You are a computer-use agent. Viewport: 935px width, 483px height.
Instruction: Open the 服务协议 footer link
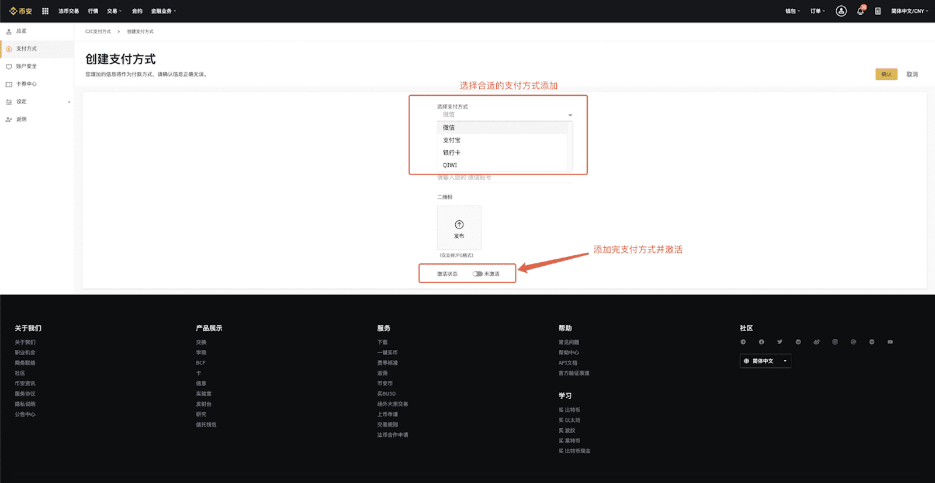[x=25, y=394]
